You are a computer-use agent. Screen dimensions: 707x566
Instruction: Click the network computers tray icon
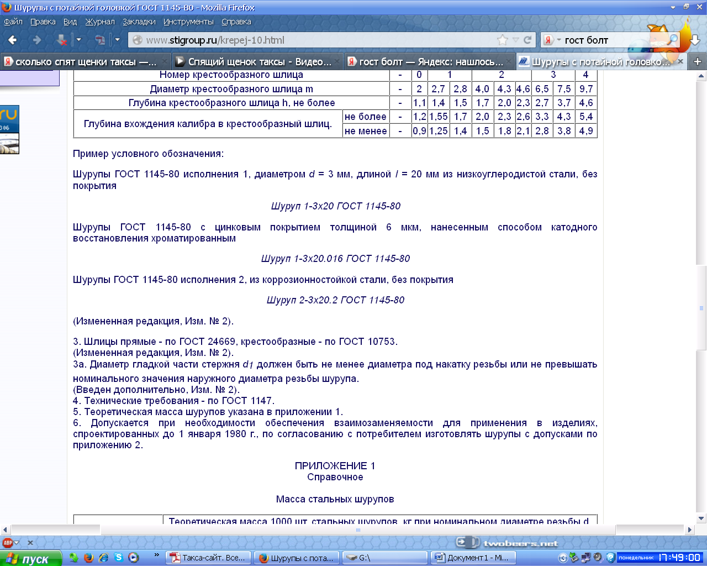click(586, 558)
